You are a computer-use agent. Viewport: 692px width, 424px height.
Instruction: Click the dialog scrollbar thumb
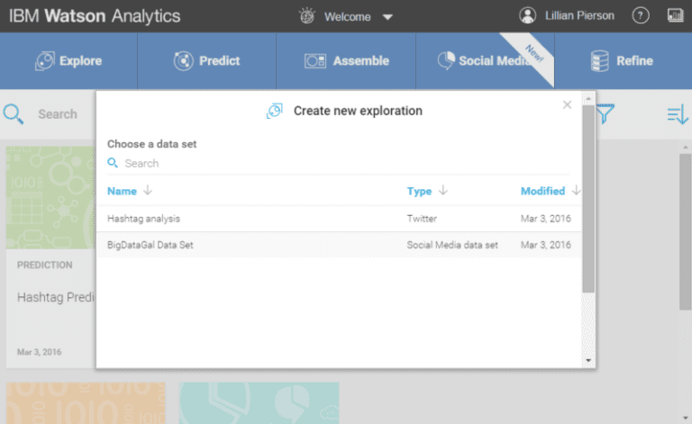(x=587, y=198)
